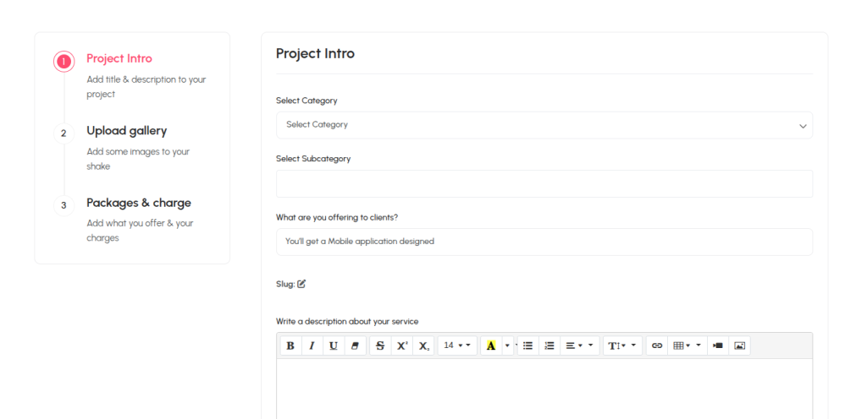Apply italic formatting to text
This screenshot has height=419, width=867.
click(x=312, y=346)
